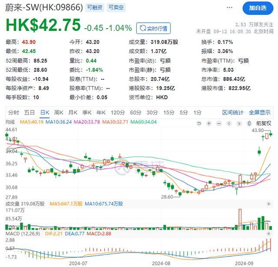Zoom out the K-line chart with minus icon
This screenshot has width=278, height=267.
coord(219,123)
